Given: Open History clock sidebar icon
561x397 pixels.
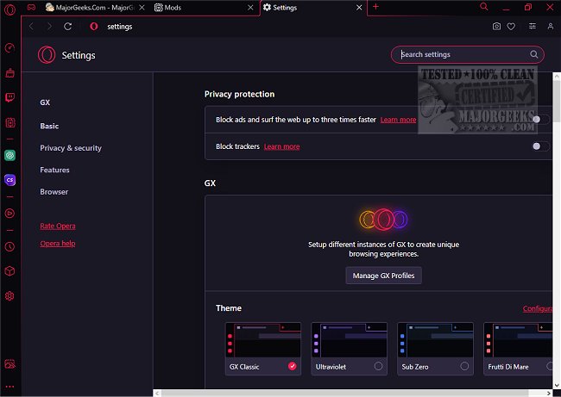Looking at the screenshot, I should click(x=9, y=246).
